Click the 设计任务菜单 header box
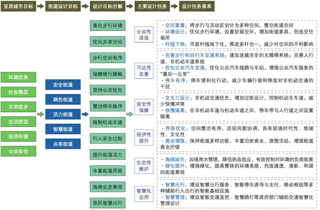Screen dimensions: 320x210 197,6
